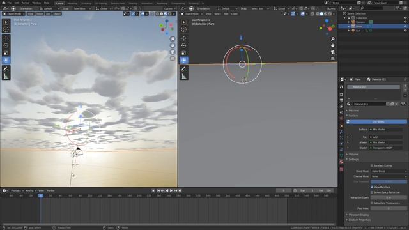
Task: Switch right viewport to solid shading
Action: pos(321,14)
